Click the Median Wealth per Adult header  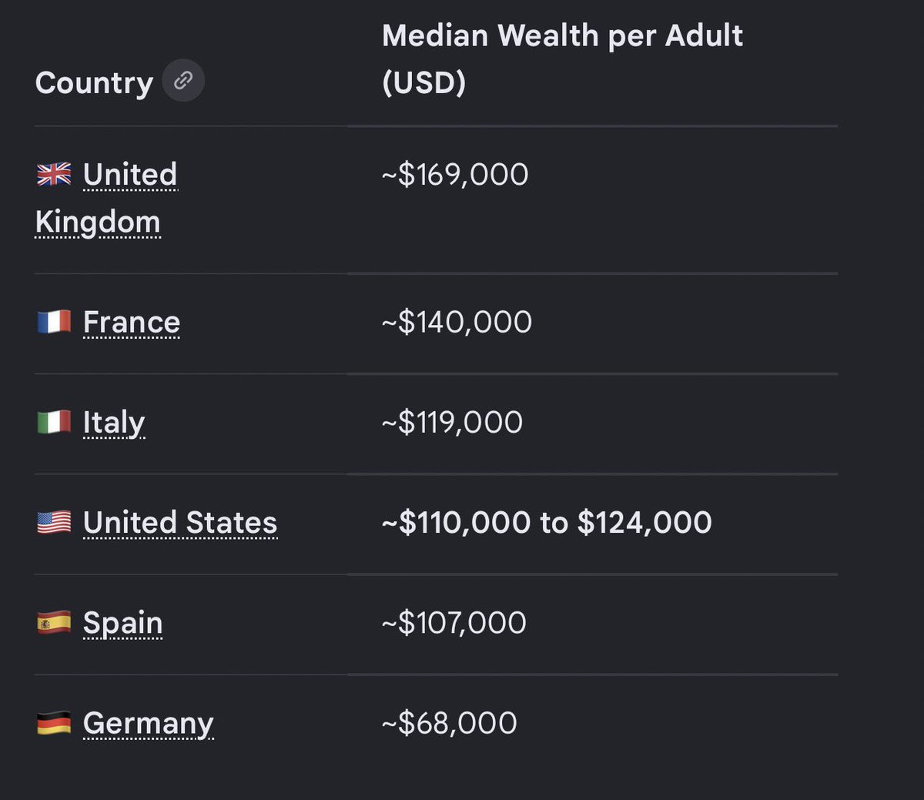point(563,59)
